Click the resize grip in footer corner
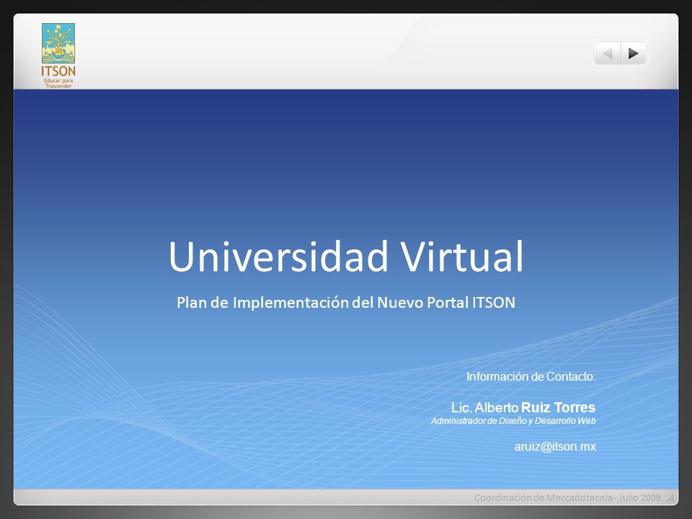This screenshot has width=692, height=519. point(670,498)
